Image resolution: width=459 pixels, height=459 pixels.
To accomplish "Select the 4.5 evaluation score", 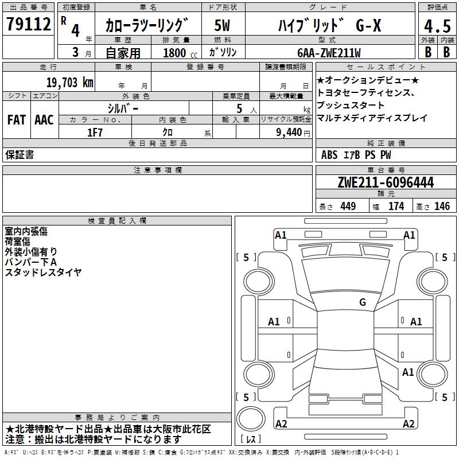I will click(437, 26).
